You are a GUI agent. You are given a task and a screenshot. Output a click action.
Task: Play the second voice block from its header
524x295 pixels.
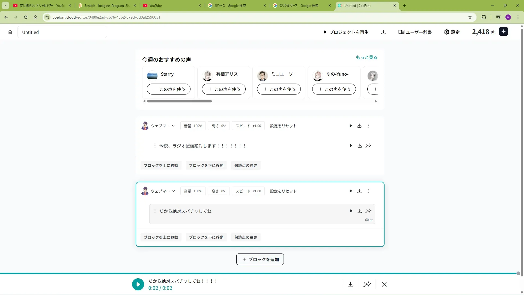coord(351,191)
